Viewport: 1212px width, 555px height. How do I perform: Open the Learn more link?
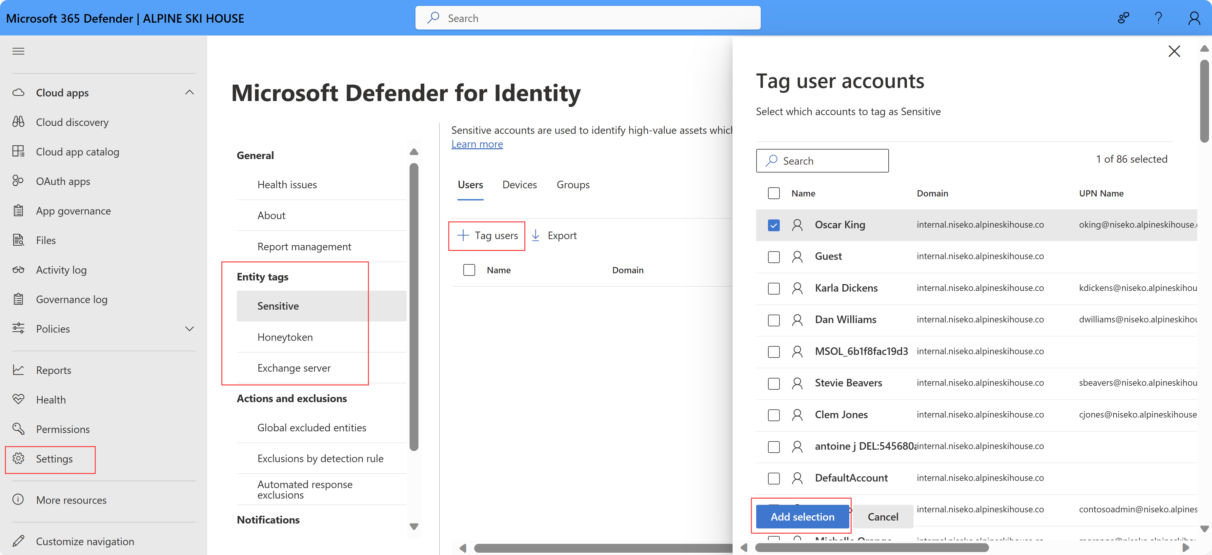click(476, 144)
